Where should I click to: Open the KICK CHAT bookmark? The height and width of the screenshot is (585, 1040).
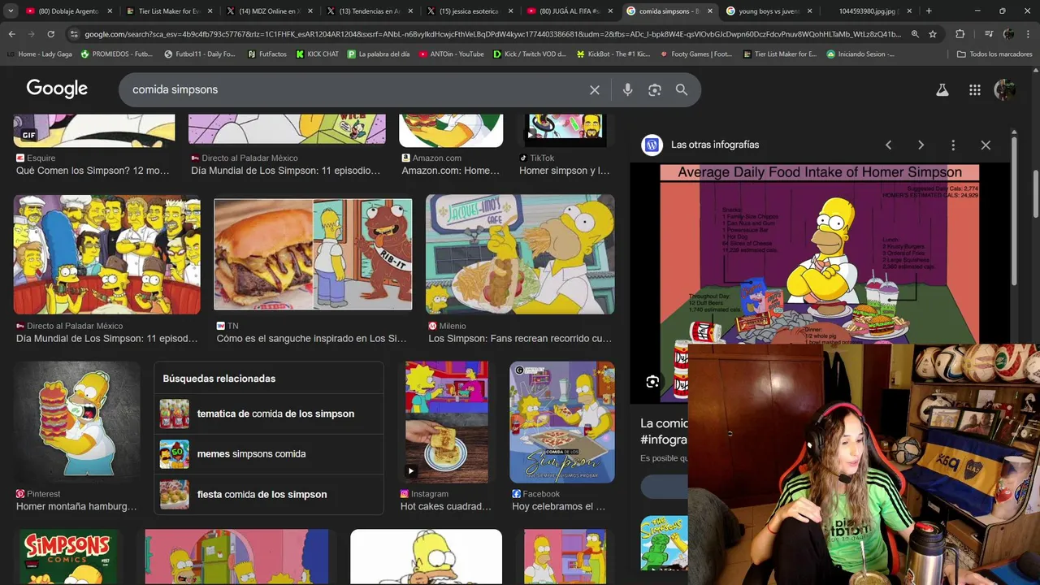[318, 54]
